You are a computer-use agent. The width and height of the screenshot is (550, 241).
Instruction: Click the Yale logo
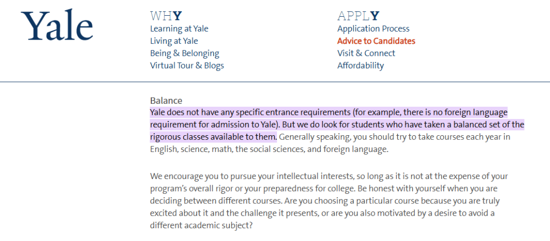[57, 26]
